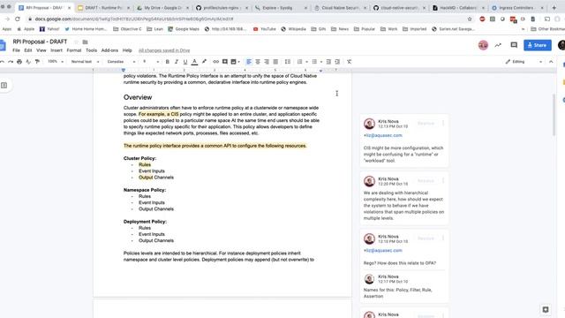The height and width of the screenshot is (318, 565).
Task: Resolve the CIS configuration comment
Action: (426, 124)
